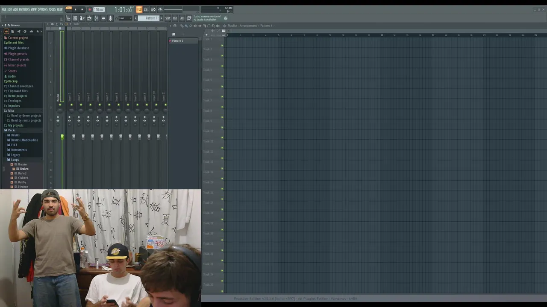Click the globe icon beside the update notice
The width and height of the screenshot is (547, 307).
226,18
